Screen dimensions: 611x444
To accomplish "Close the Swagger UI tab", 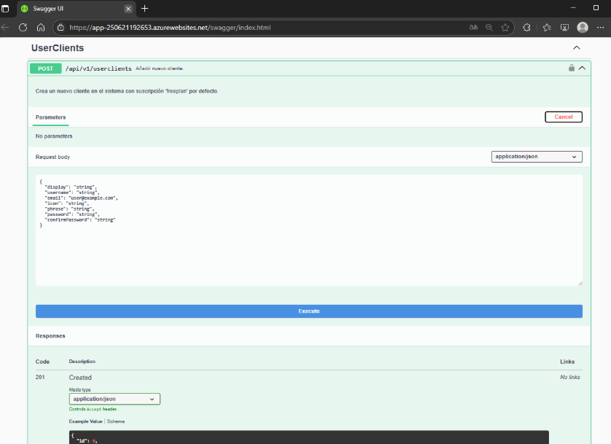I will (x=128, y=9).
